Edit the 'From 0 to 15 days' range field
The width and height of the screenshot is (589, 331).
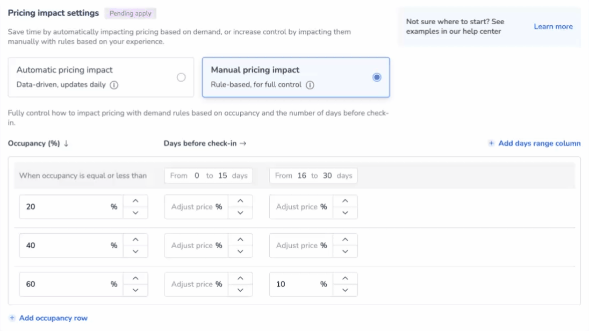coord(209,176)
